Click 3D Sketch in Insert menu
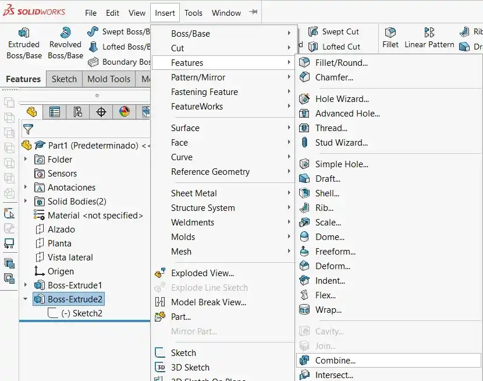Image resolution: width=483 pixels, height=381 pixels. click(x=223, y=368)
